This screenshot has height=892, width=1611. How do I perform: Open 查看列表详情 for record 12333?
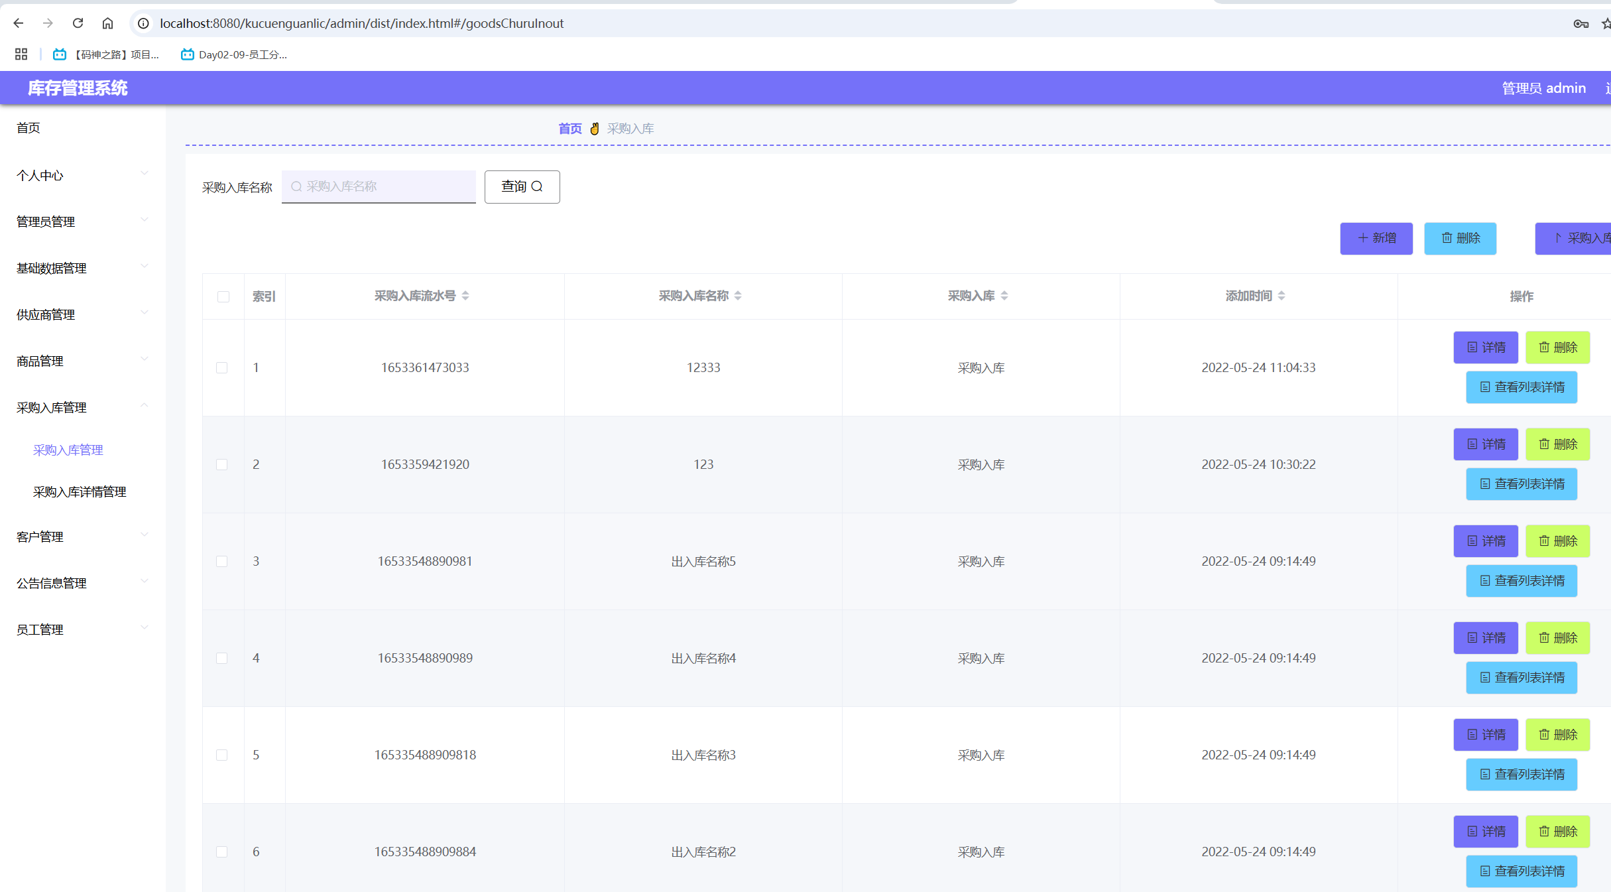pyautogui.click(x=1521, y=387)
